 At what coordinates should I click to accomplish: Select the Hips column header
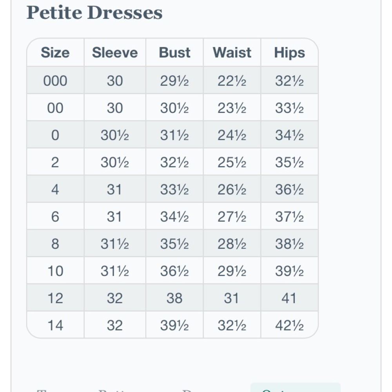click(x=290, y=53)
